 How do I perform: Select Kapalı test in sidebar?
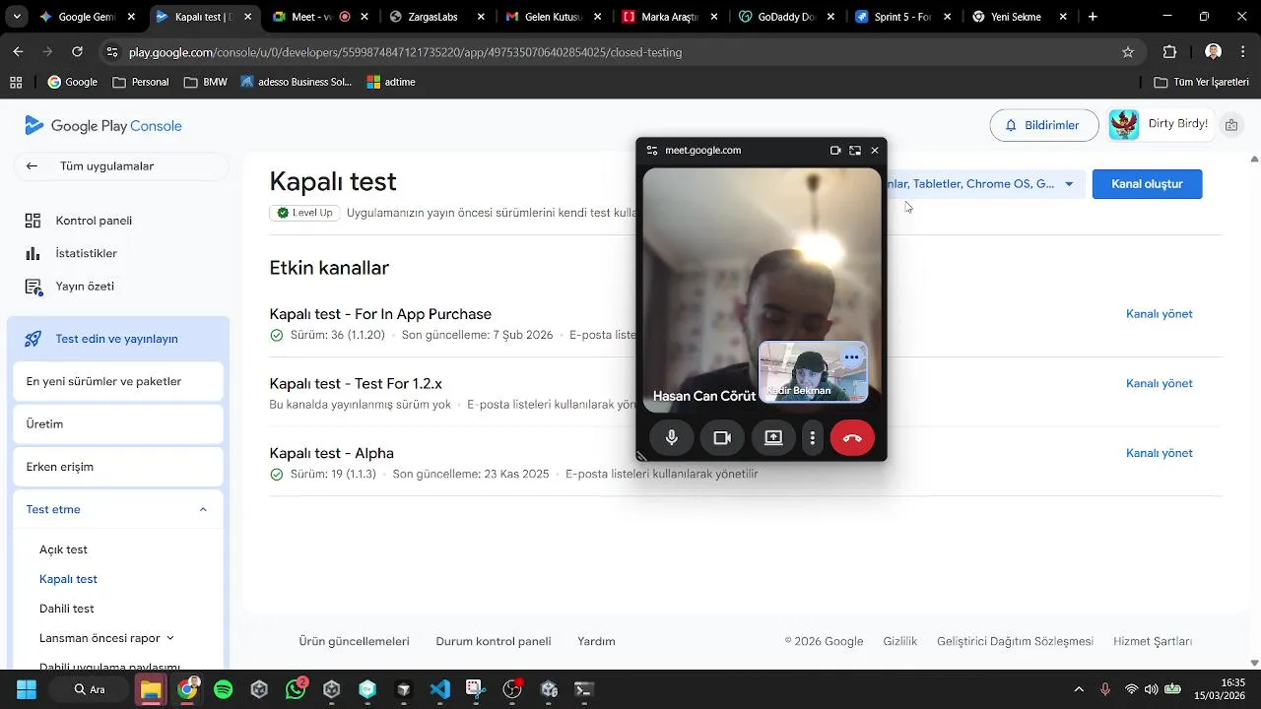tap(68, 579)
